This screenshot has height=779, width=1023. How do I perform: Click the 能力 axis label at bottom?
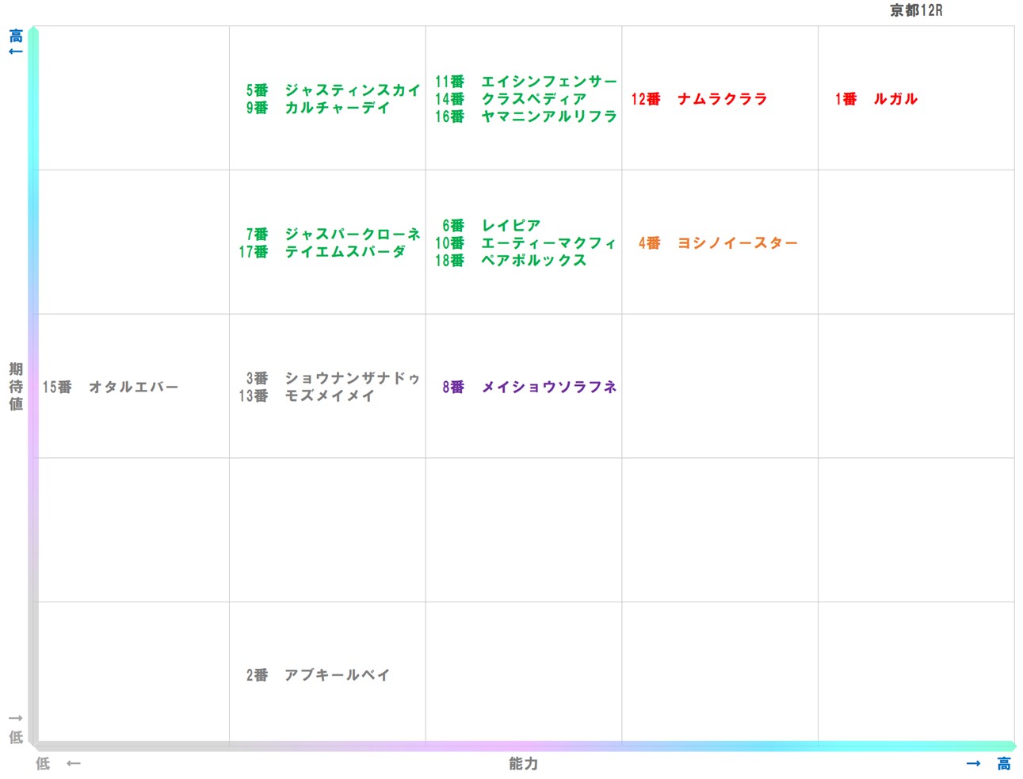(x=522, y=764)
